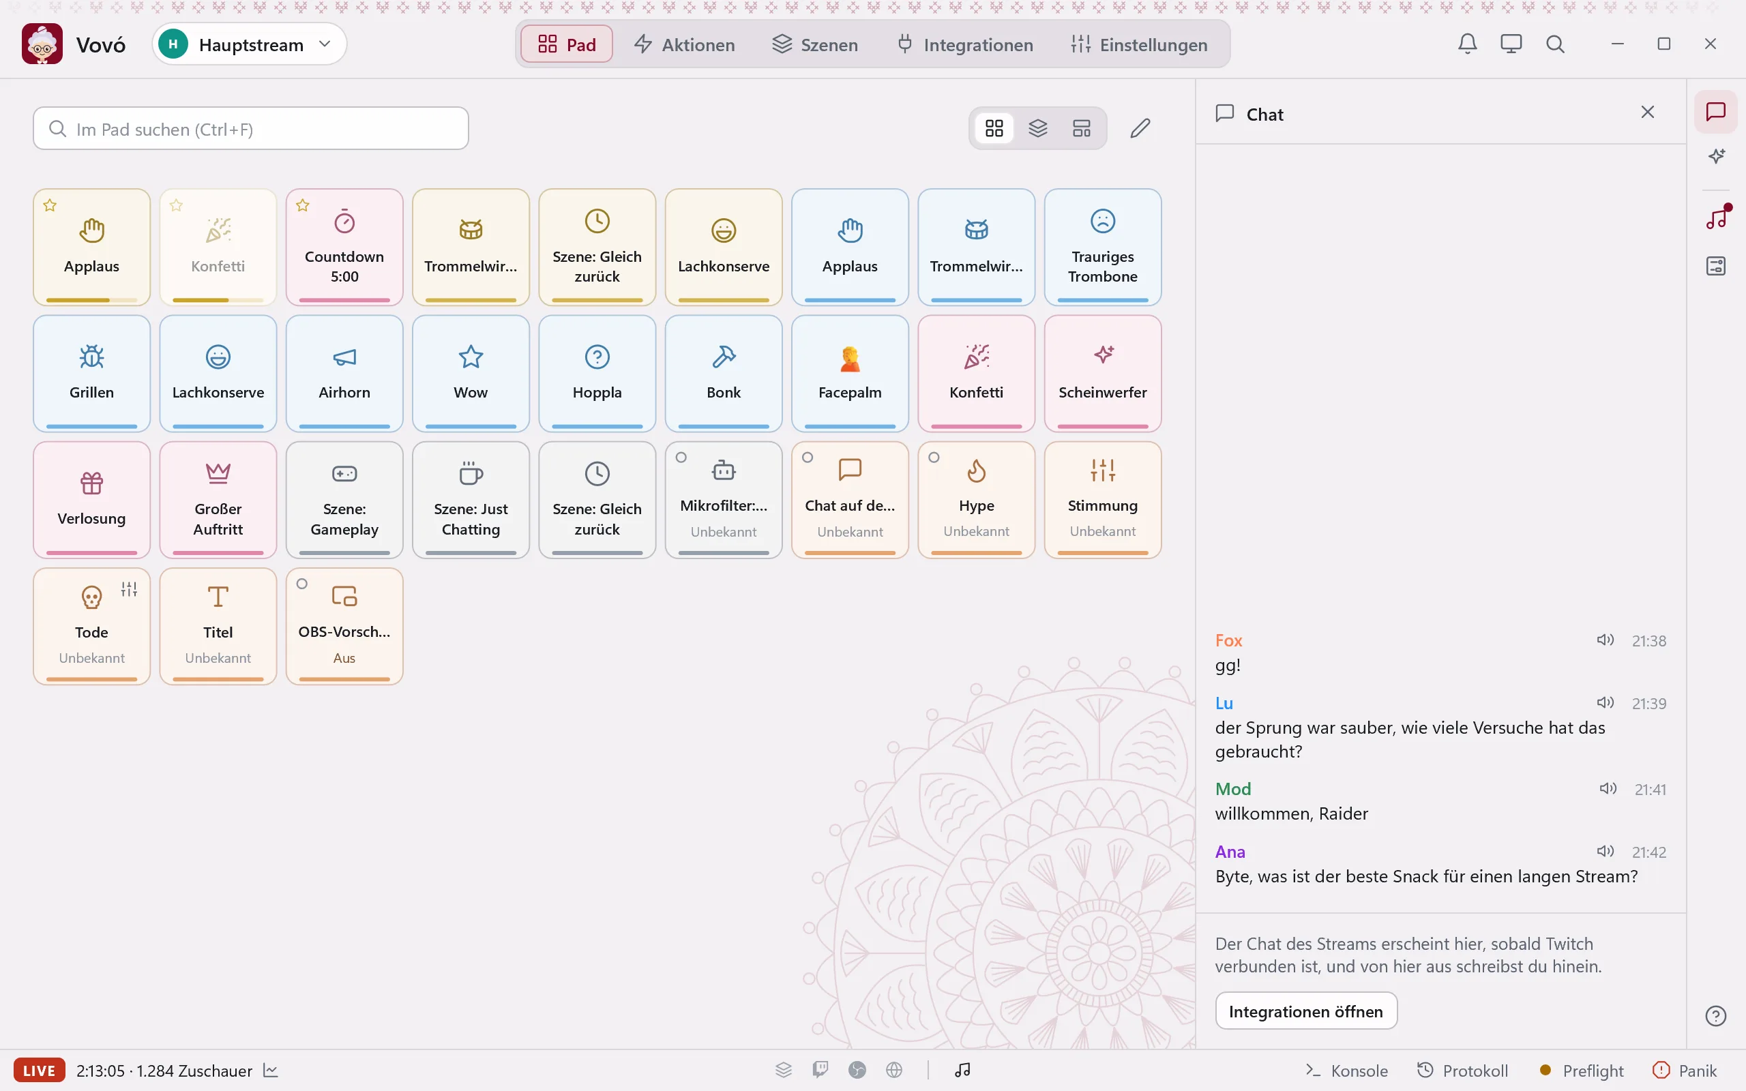Close the Chat panel

tap(1647, 112)
